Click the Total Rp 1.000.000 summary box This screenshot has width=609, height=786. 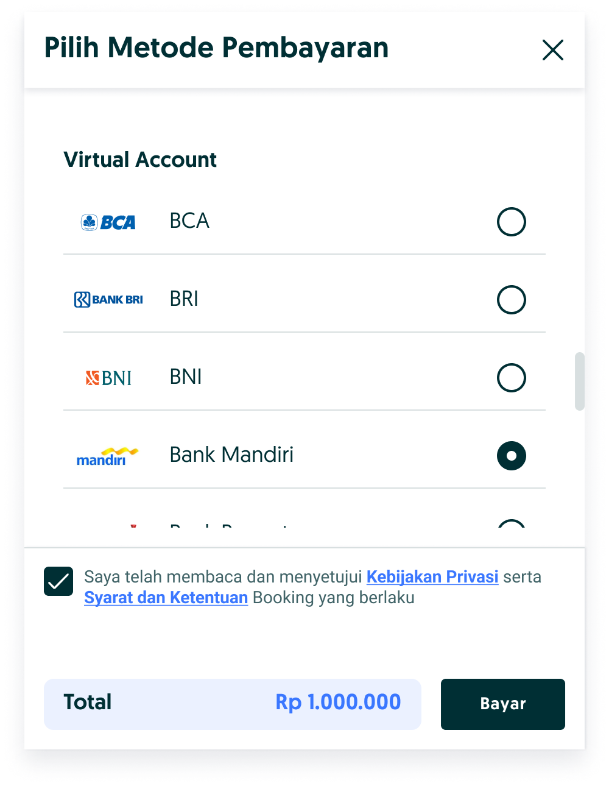coord(233,704)
